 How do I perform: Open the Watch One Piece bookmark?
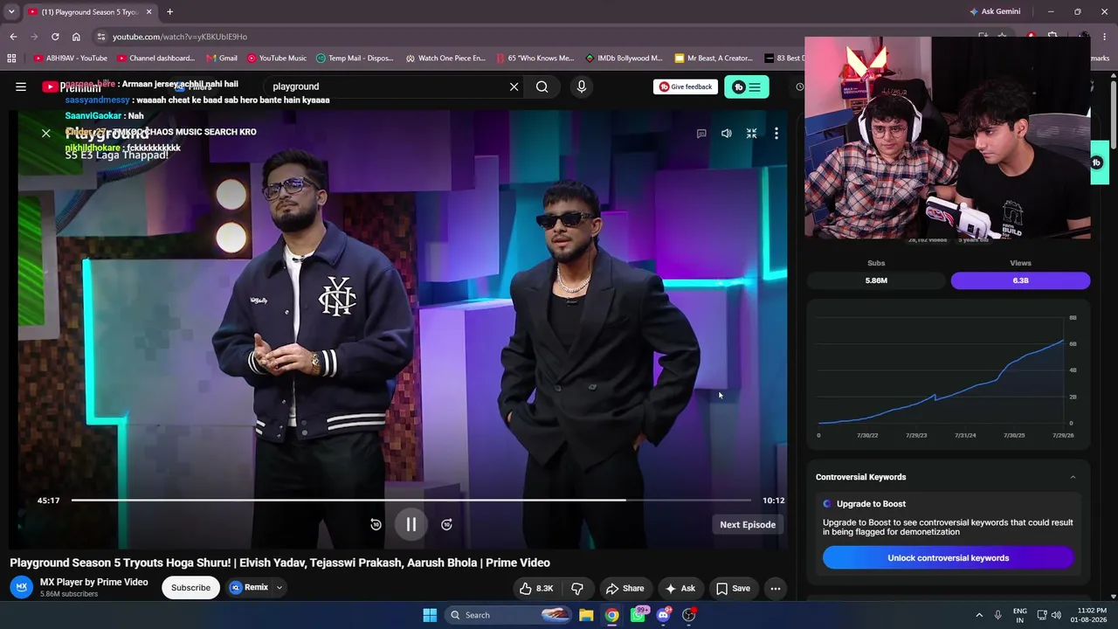coord(445,59)
